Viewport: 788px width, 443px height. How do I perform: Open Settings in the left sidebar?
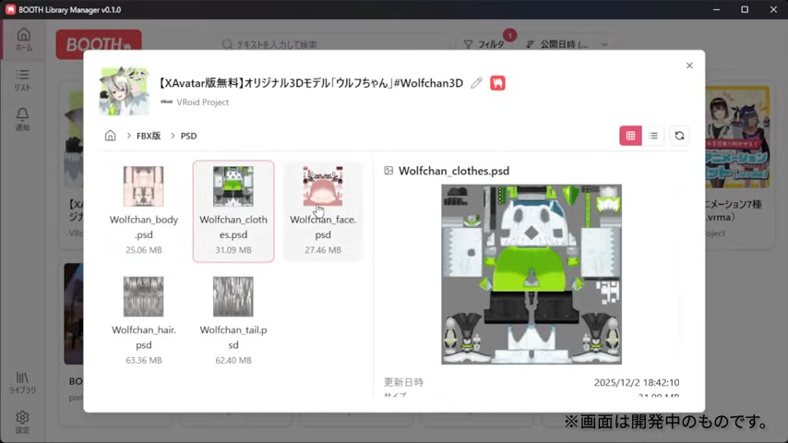tap(23, 422)
